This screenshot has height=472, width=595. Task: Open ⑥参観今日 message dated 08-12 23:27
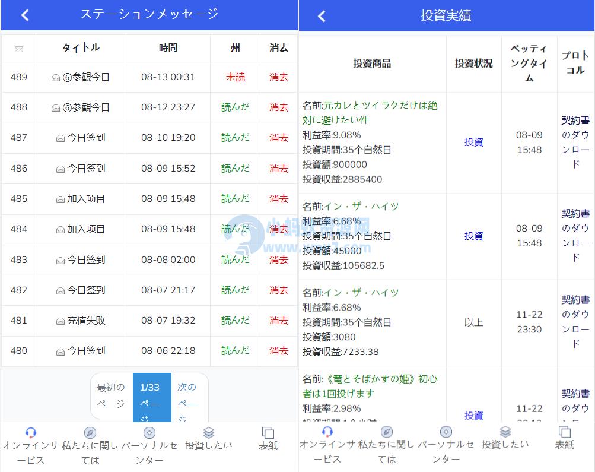(x=86, y=107)
